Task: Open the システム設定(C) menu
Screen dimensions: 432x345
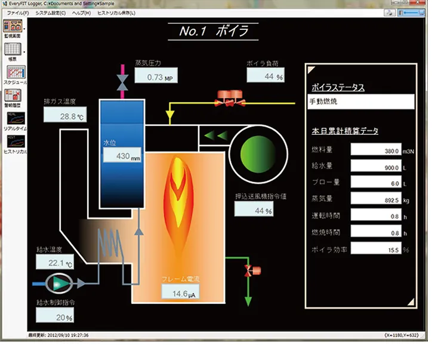Action: click(x=50, y=13)
